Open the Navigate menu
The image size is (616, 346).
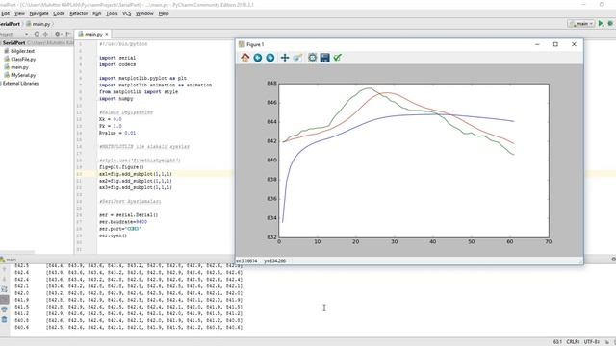coord(38,13)
